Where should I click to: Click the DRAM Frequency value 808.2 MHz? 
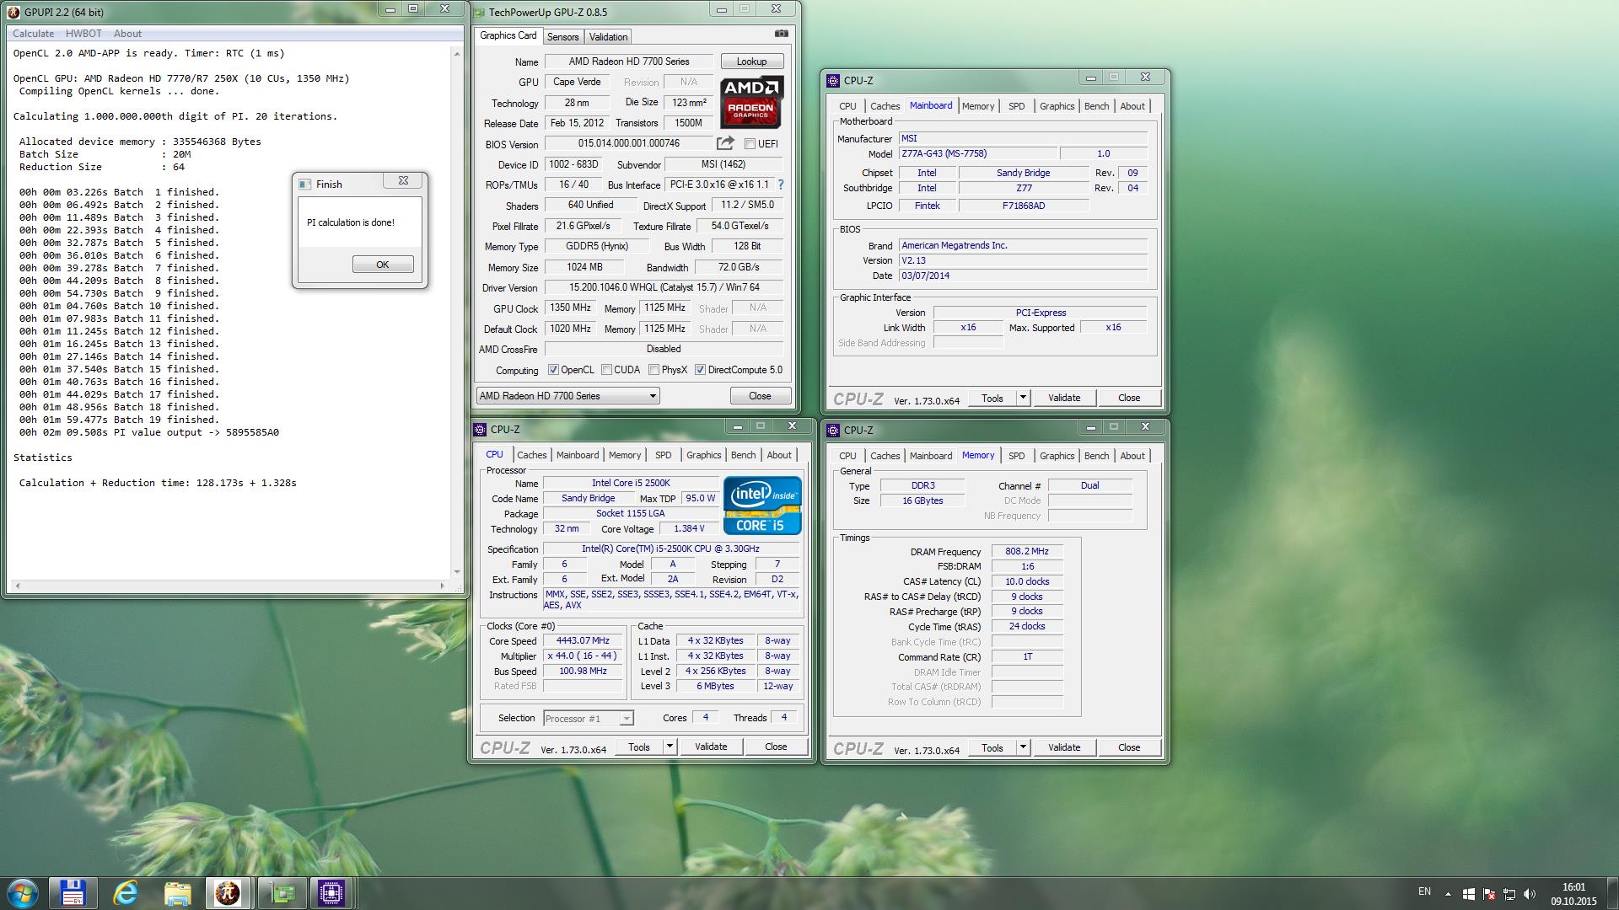[1027, 552]
